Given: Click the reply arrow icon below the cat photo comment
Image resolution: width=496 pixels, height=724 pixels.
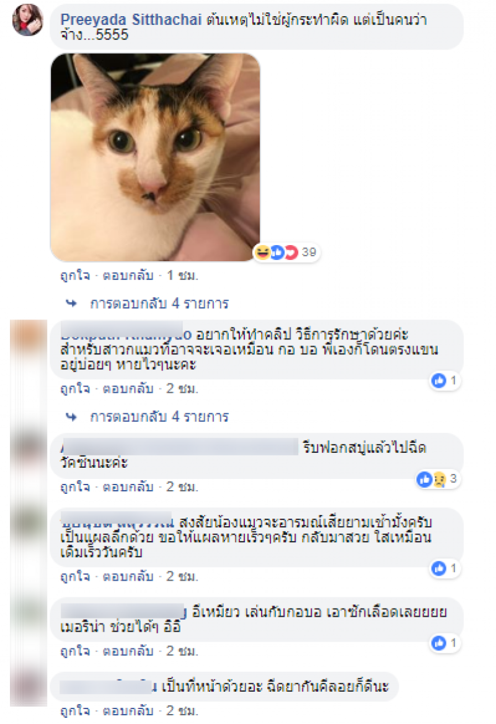Looking at the screenshot, I should [71, 303].
